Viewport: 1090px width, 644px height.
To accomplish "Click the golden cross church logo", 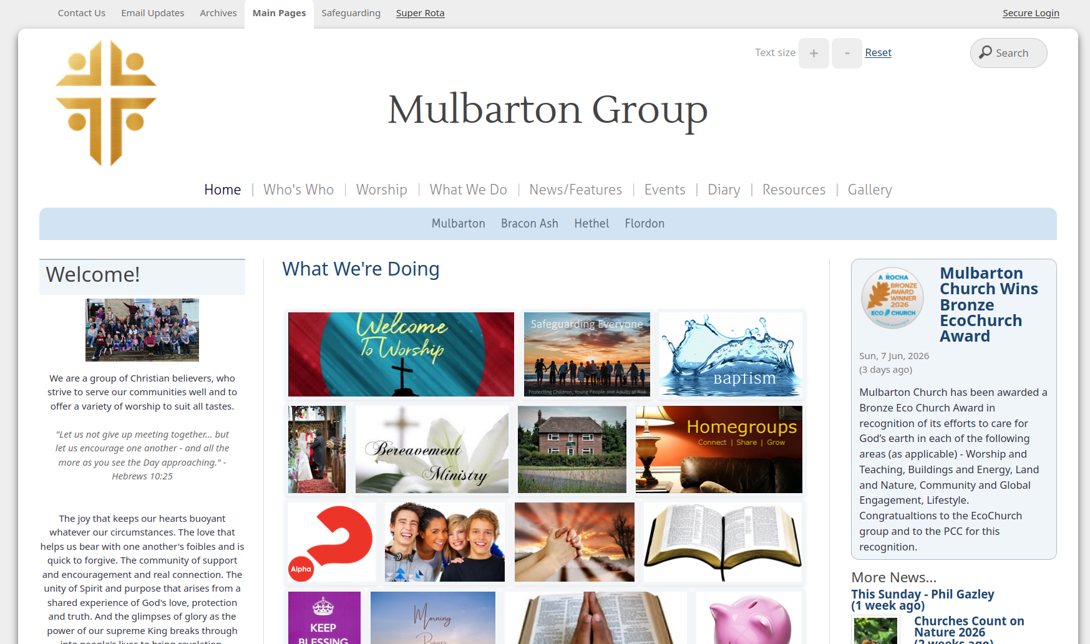I will click(106, 103).
